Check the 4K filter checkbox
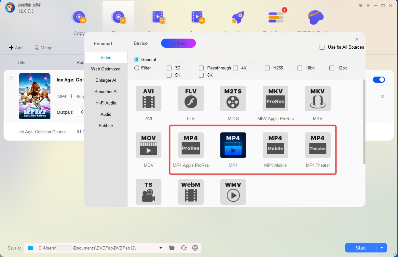398x257 pixels. (x=236, y=68)
